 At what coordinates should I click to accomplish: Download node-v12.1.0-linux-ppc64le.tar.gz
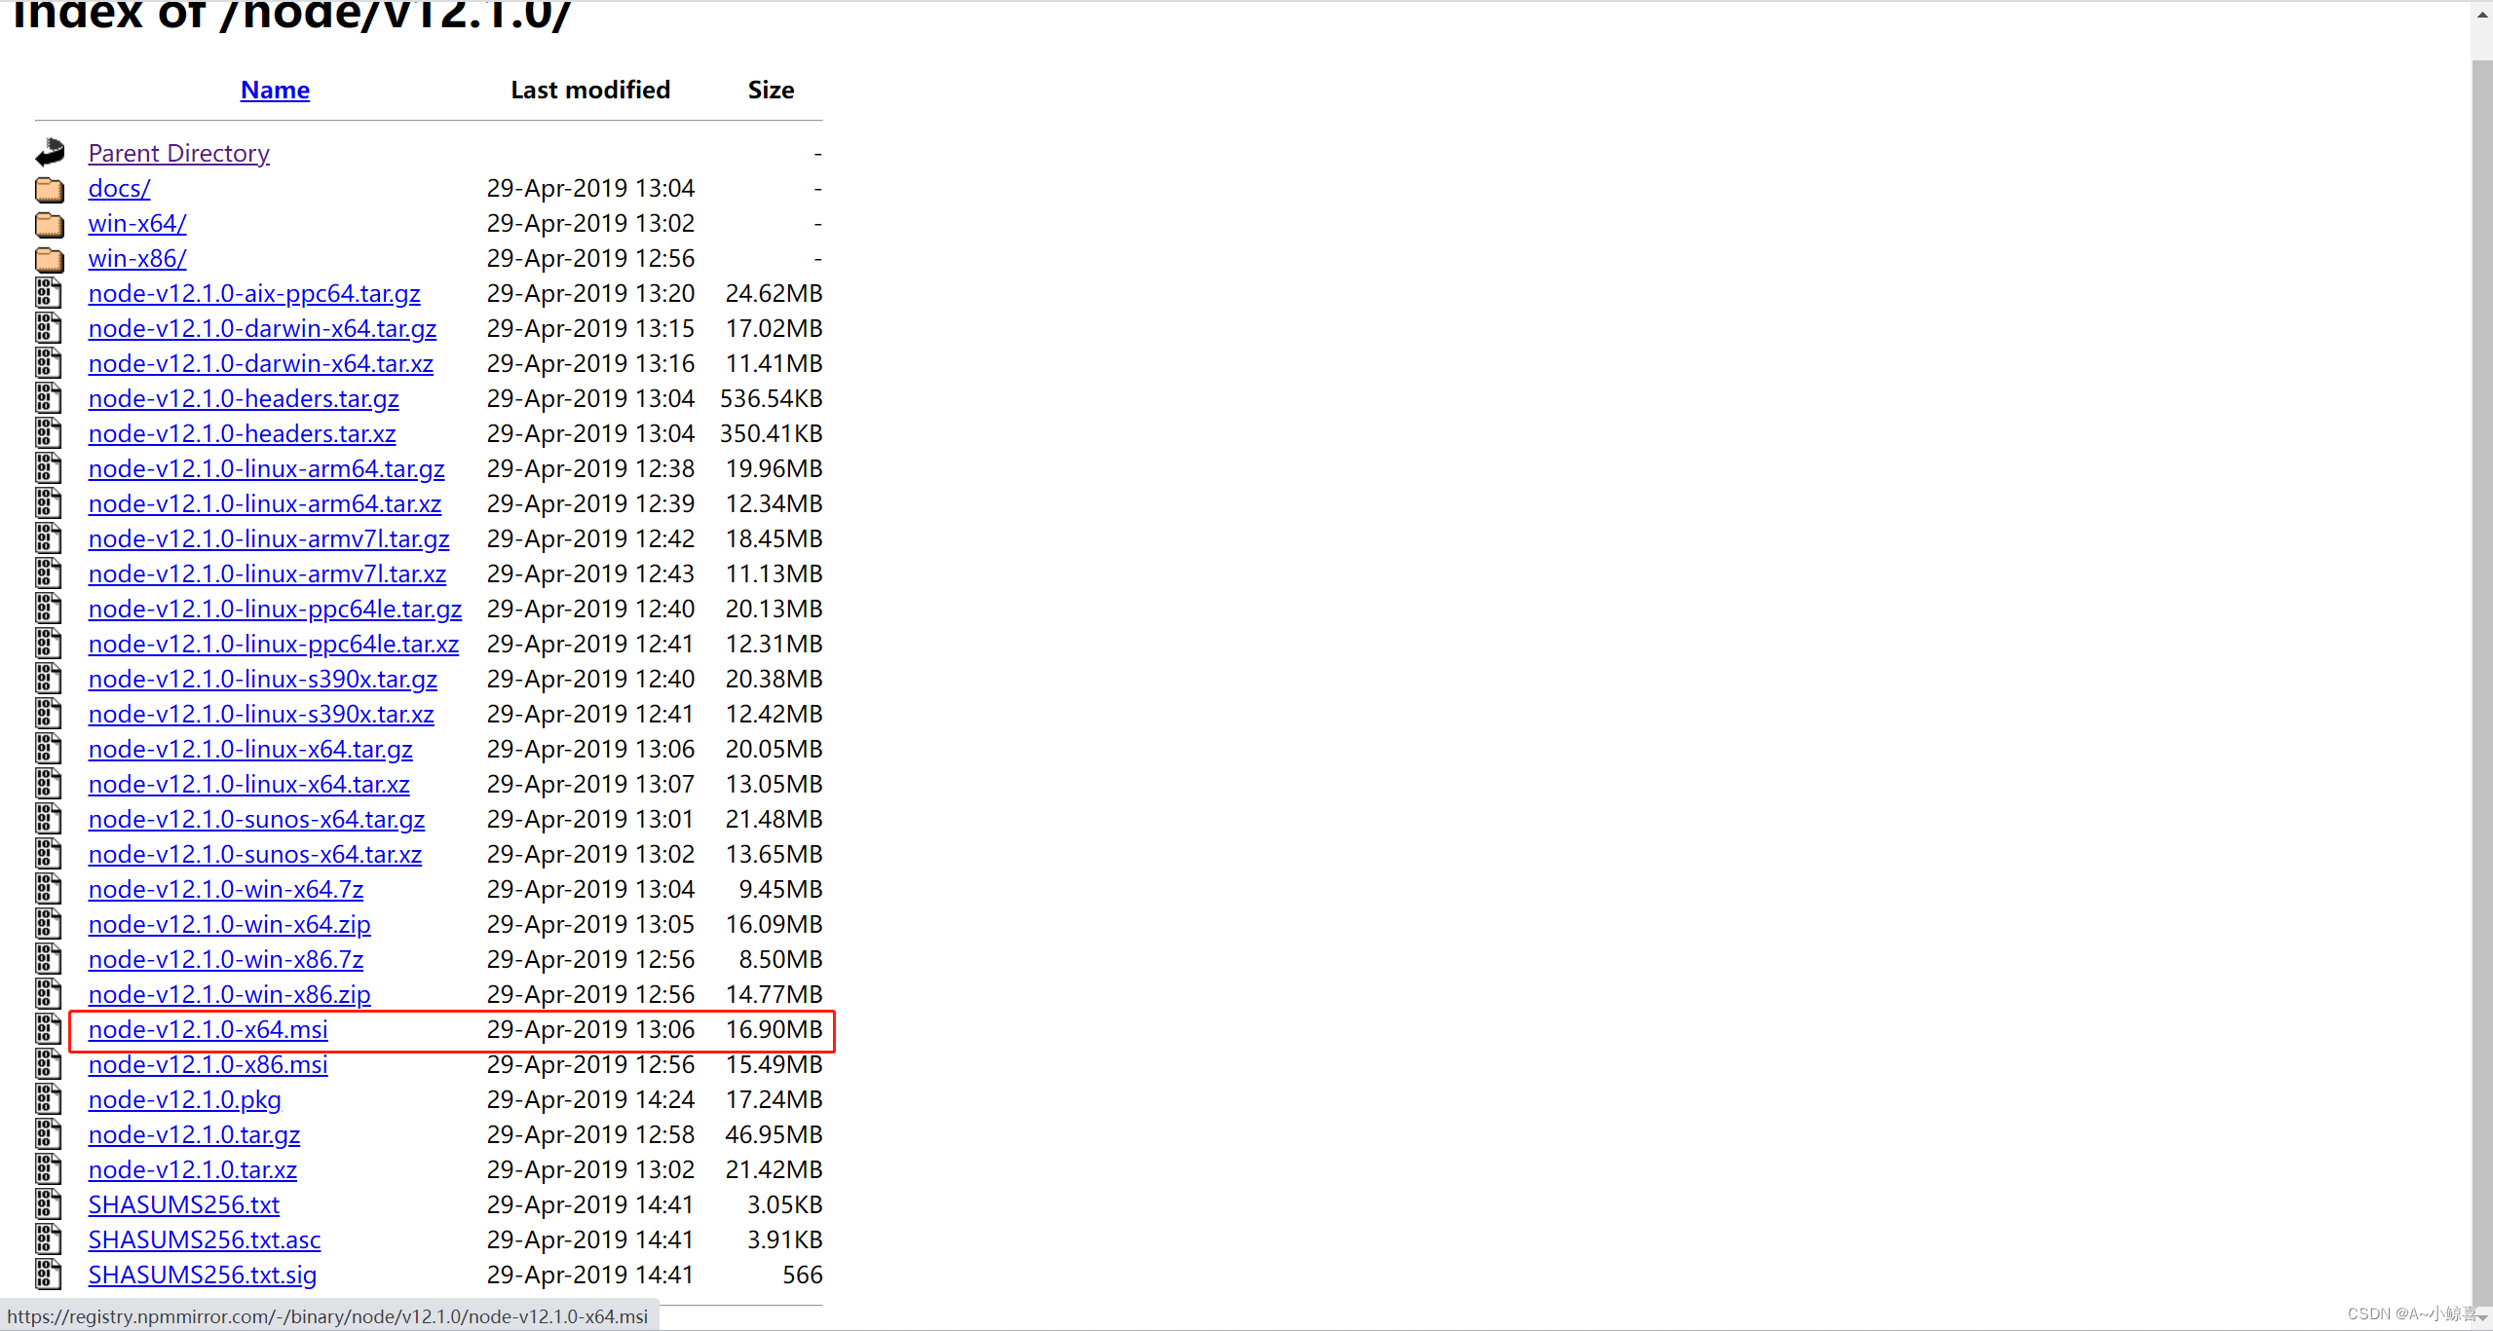275,609
